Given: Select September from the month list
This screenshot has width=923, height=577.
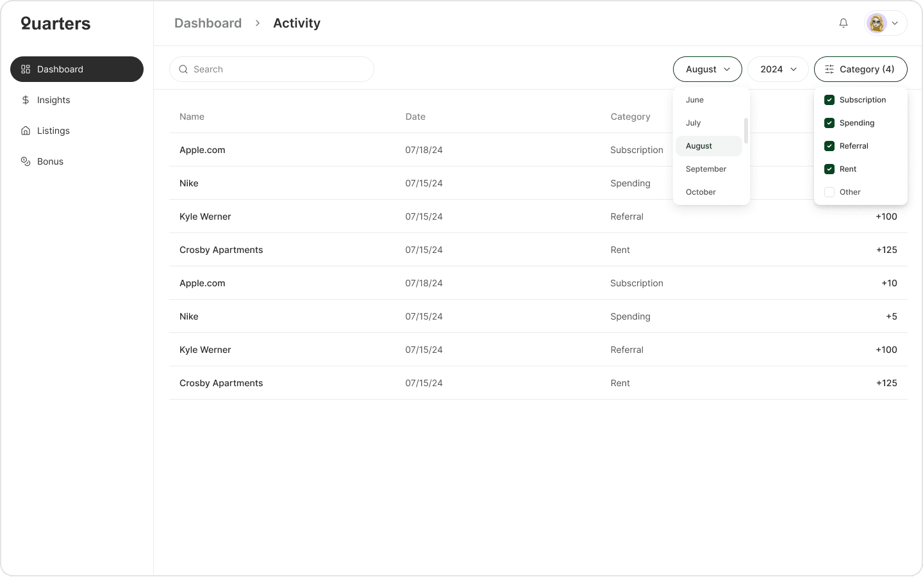Looking at the screenshot, I should click(x=706, y=168).
